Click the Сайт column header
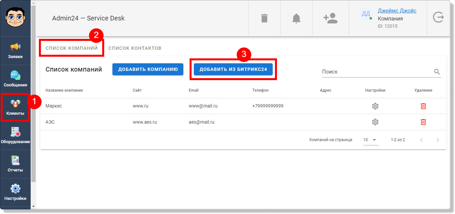Image resolution: width=455 pixels, height=214 pixels. 137,90
